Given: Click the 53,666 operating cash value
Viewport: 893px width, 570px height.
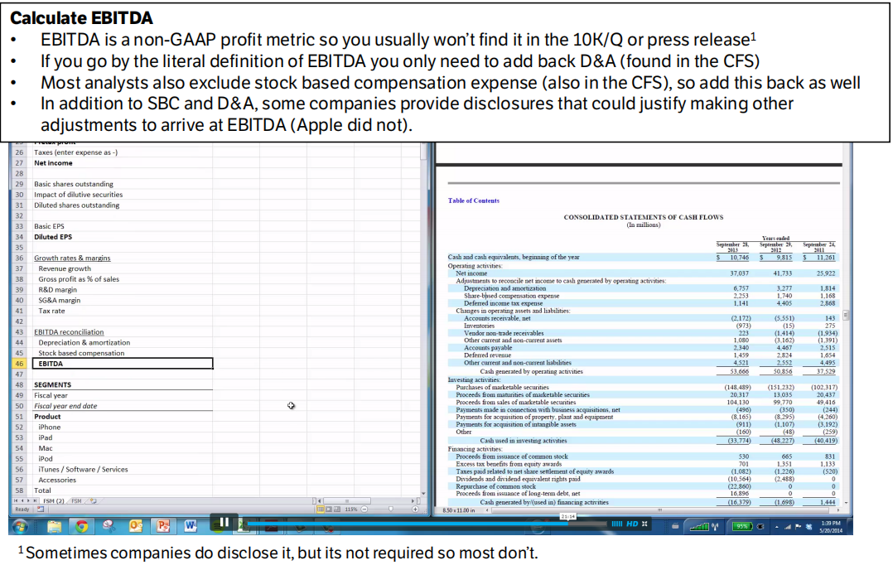Looking at the screenshot, I should pyautogui.click(x=739, y=371).
